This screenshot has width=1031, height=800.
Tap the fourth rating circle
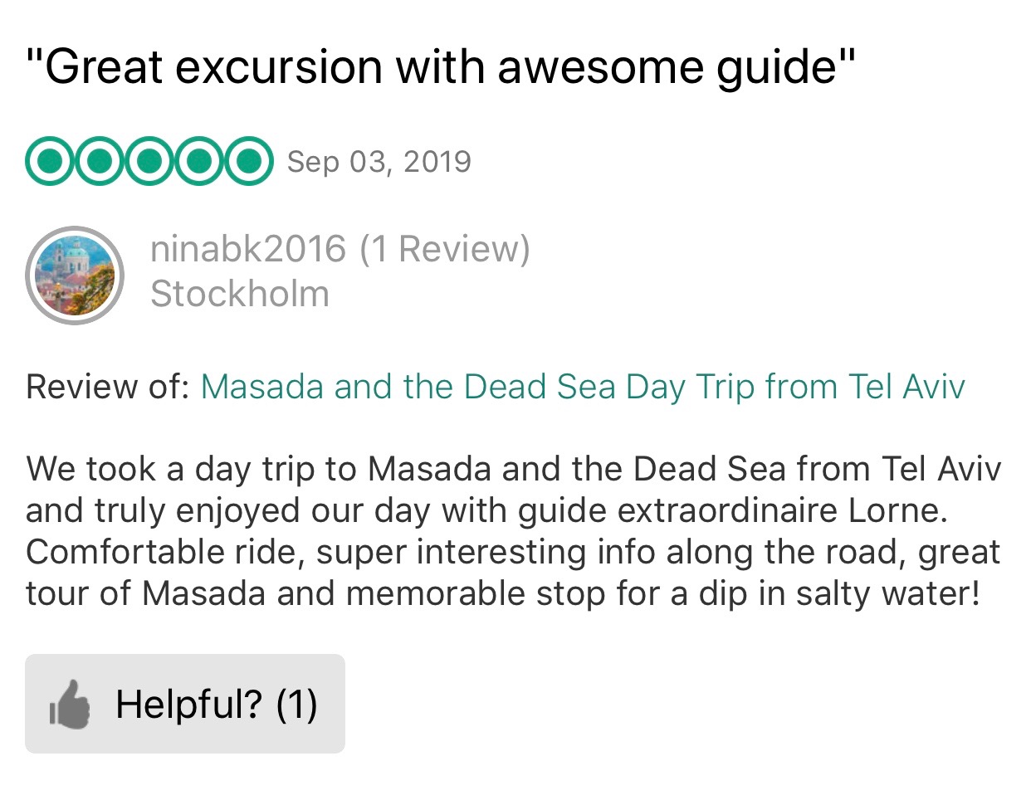coord(198,161)
